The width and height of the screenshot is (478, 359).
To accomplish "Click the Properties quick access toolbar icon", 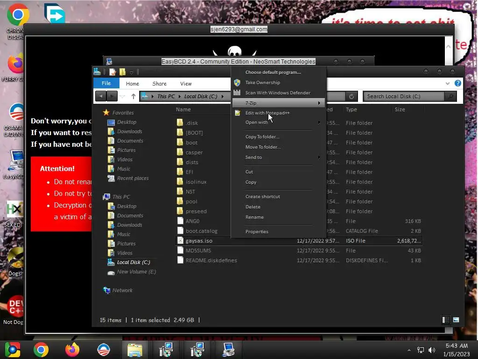I will coord(112,72).
